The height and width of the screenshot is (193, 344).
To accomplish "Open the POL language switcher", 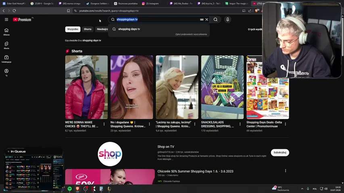I will click(315, 189).
